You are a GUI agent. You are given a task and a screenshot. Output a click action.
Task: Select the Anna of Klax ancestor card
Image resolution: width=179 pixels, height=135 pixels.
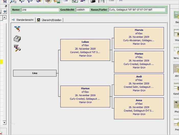click(139, 108)
